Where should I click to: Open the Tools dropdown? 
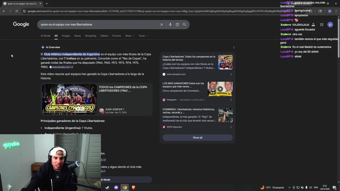point(143,36)
